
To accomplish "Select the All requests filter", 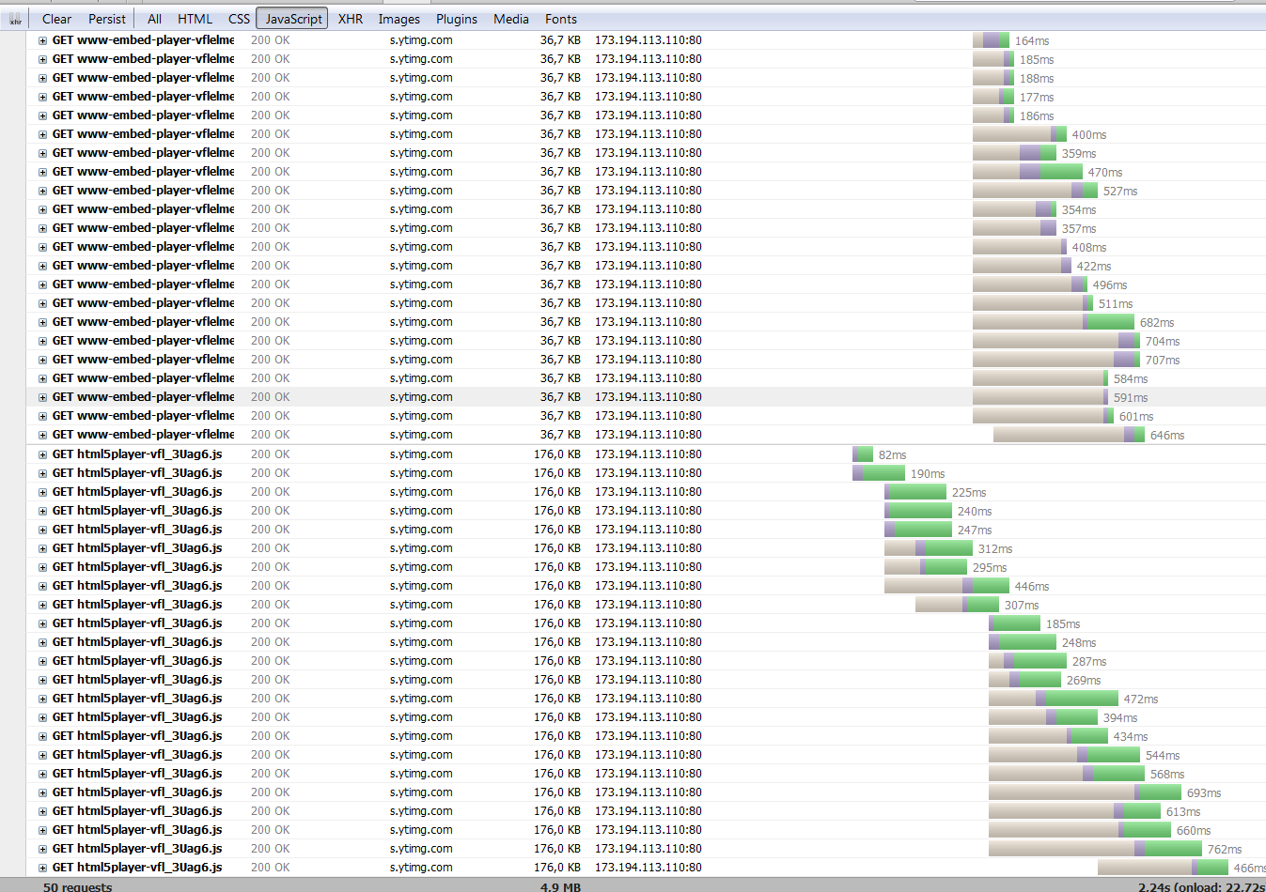I will coord(154,19).
